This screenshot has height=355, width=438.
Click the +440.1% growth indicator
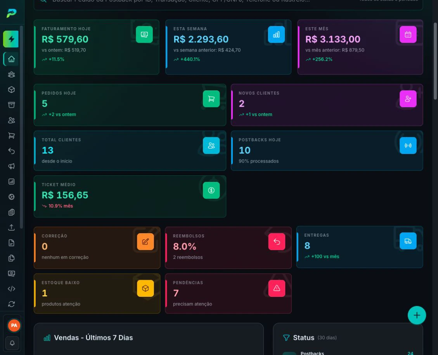(187, 59)
